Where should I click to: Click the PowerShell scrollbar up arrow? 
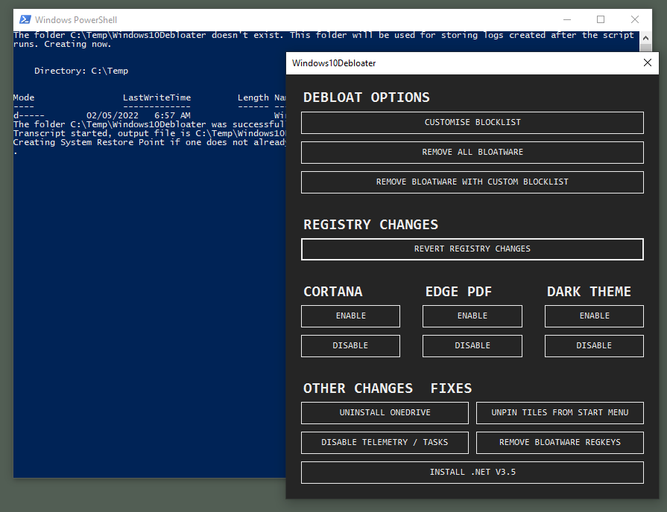click(645, 38)
